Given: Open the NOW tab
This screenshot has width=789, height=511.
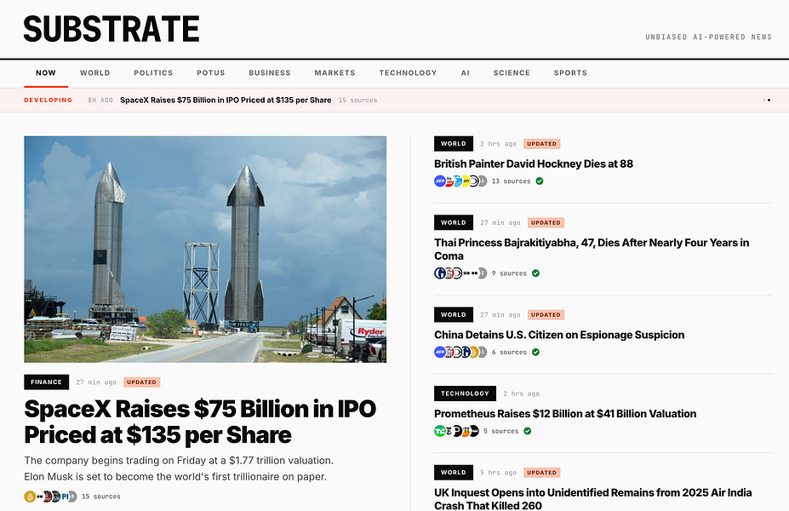Looking at the screenshot, I should point(46,72).
